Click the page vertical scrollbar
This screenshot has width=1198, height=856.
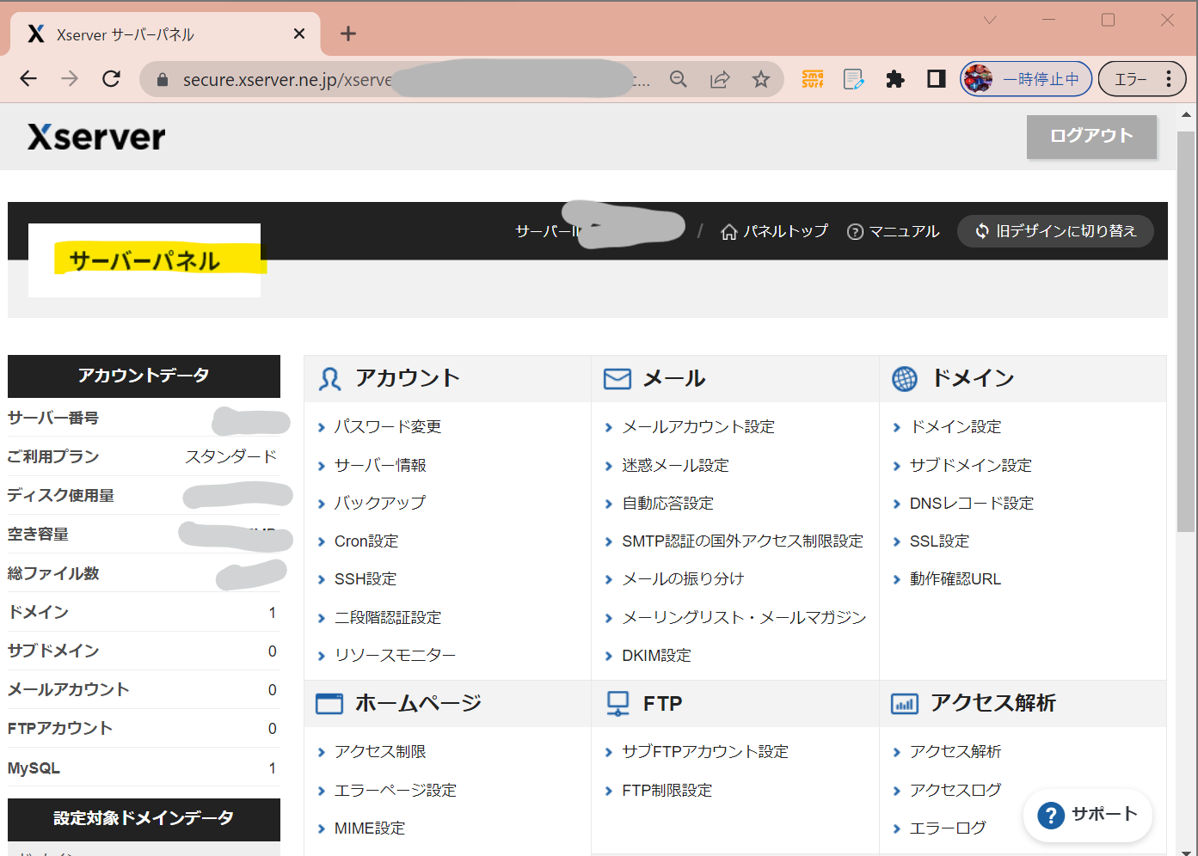click(1186, 332)
